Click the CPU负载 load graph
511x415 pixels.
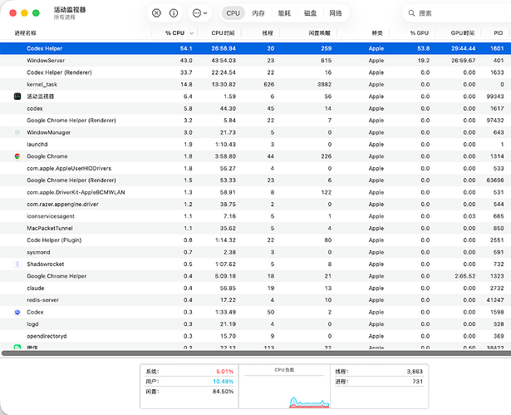(284, 386)
